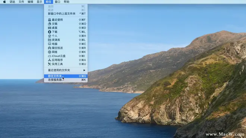This screenshot has width=246, height=138.
Task: Click the 隔空投送 AirDrop icon
Action: (x=50, y=48)
